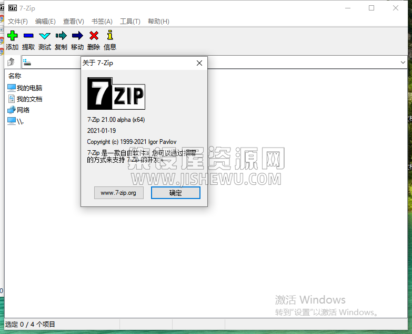412x334 pixels.
Task: Open the 查看(V) menu
Action: (74, 22)
